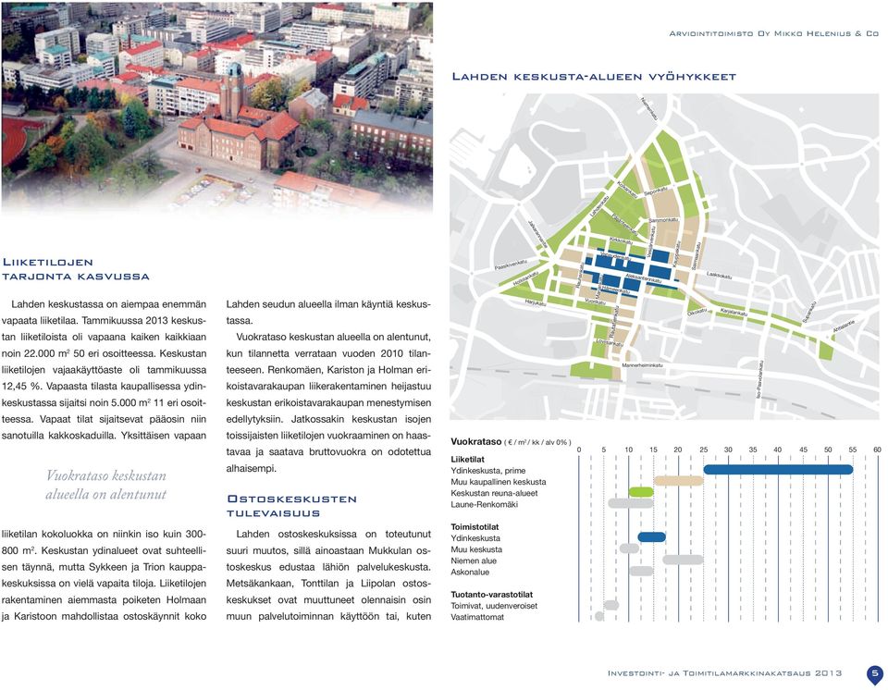Click the 'Laune-Renkomäki' row label

[484, 504]
